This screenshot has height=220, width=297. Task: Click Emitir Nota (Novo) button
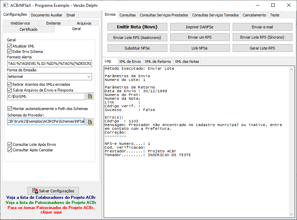pos(137,27)
